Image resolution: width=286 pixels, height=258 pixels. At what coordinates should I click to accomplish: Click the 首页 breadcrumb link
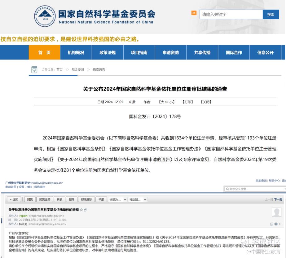59,69
